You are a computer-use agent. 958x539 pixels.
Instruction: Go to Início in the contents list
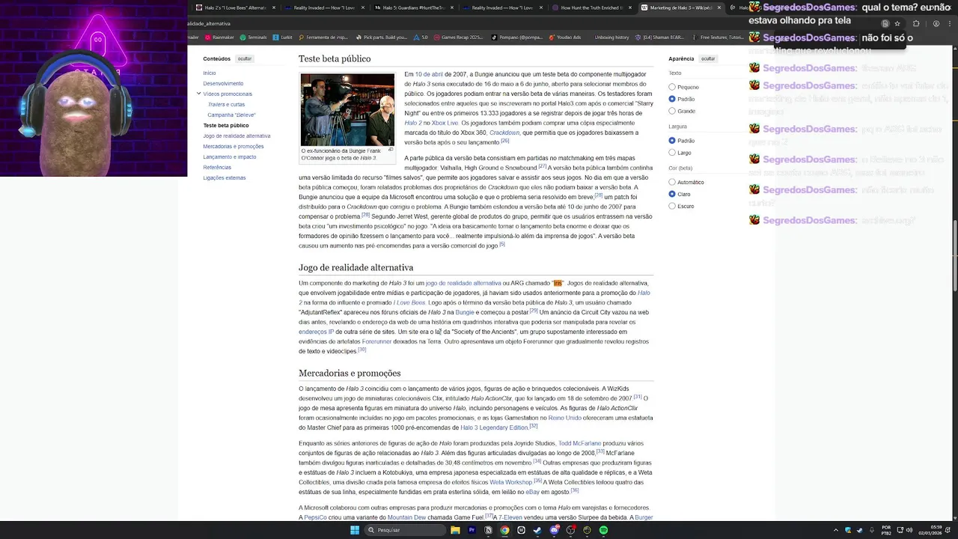210,73
